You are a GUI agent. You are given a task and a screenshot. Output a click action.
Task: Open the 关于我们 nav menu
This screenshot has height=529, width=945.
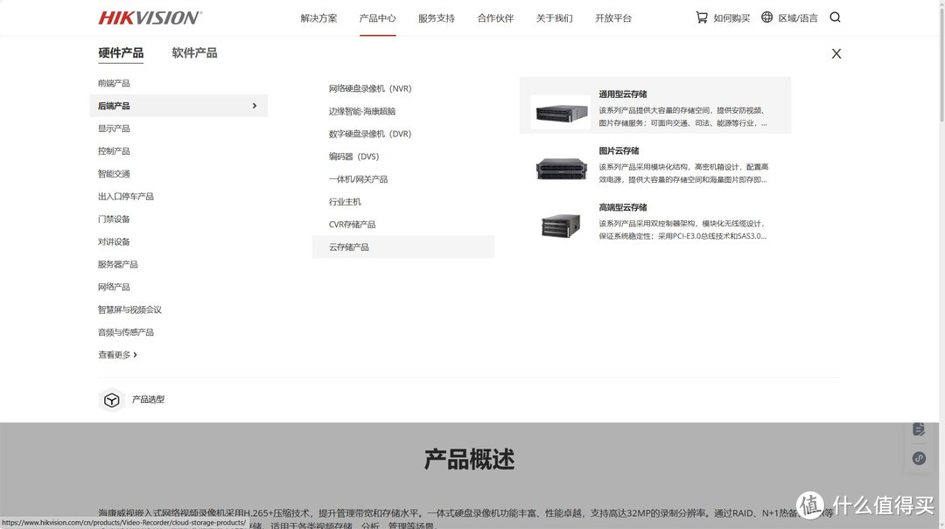click(555, 18)
